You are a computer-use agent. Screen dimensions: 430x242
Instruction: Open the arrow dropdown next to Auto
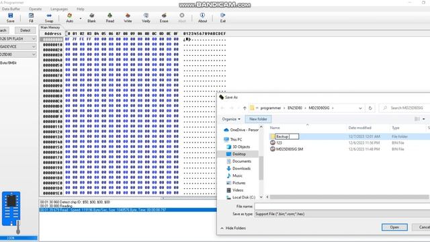(81, 18)
